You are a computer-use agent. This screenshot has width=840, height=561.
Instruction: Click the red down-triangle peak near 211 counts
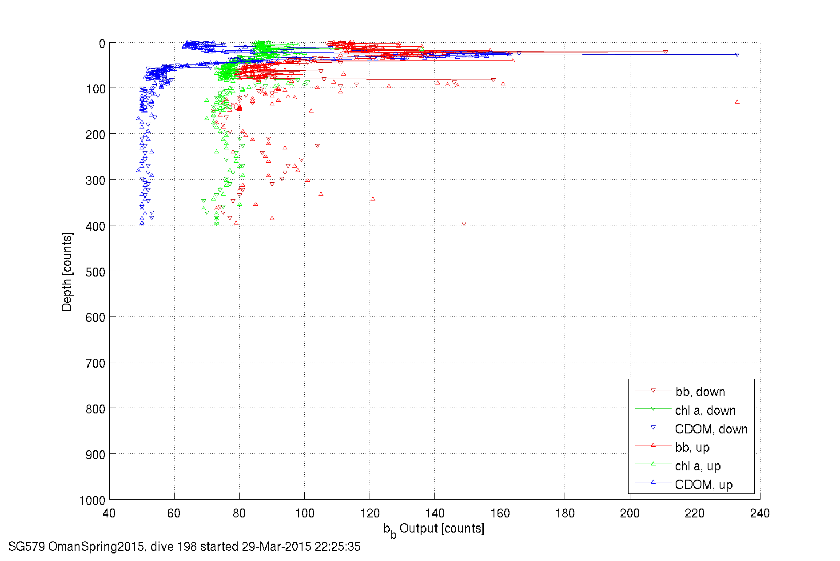tap(665, 52)
